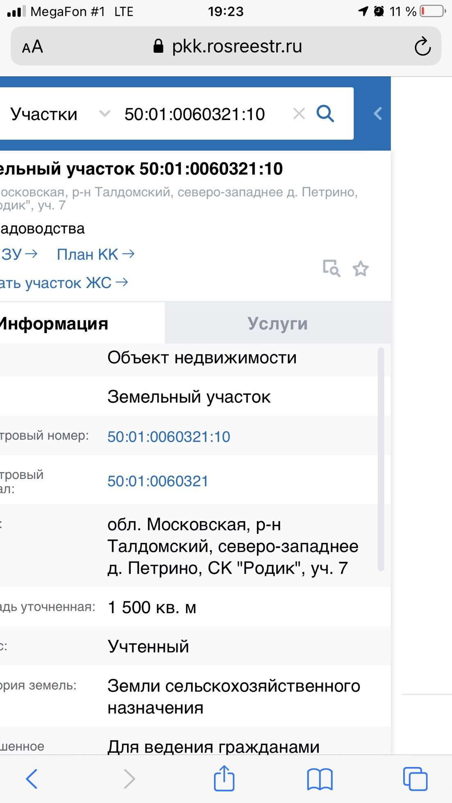
Task: Open cadastral quarter link 50:01:0060321
Action: pyautogui.click(x=158, y=481)
